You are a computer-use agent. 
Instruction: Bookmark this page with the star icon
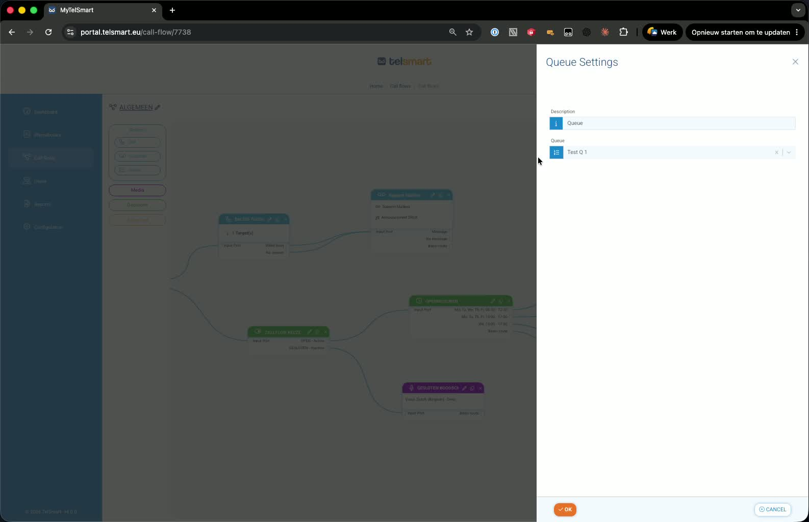469,32
